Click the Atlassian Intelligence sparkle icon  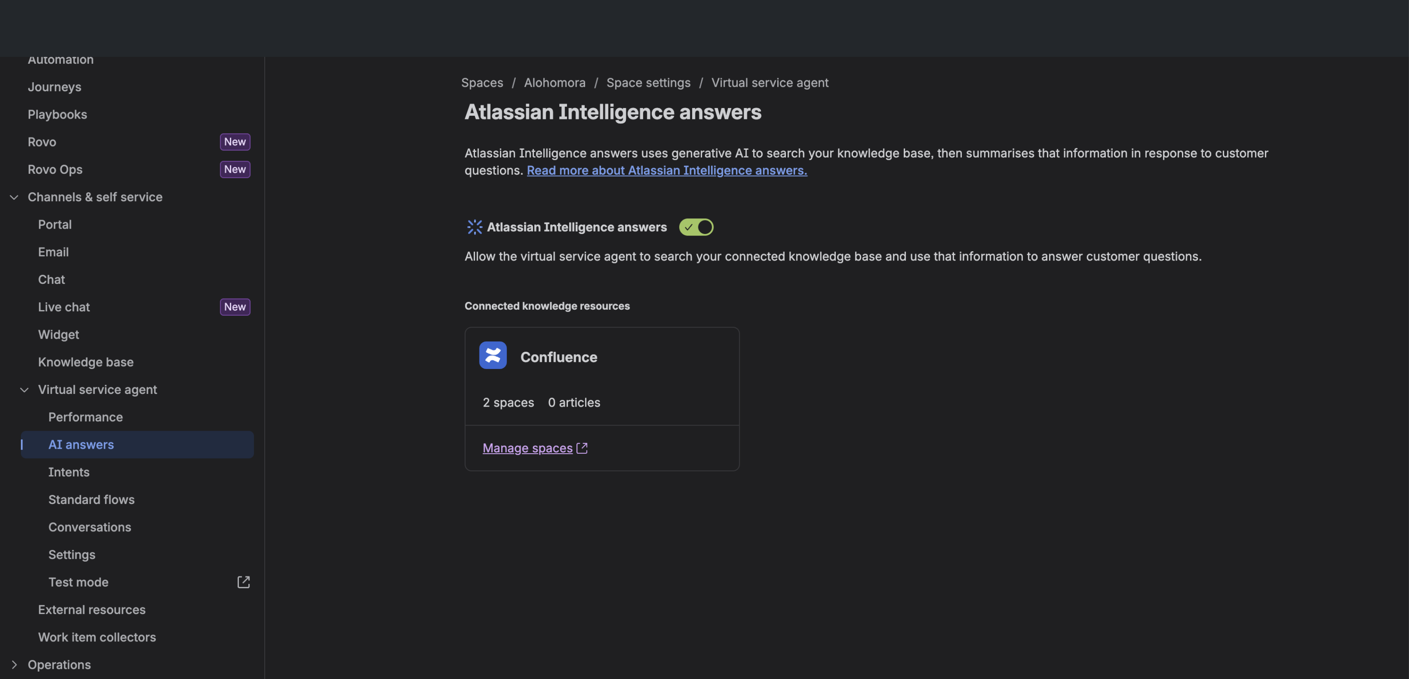pos(474,227)
